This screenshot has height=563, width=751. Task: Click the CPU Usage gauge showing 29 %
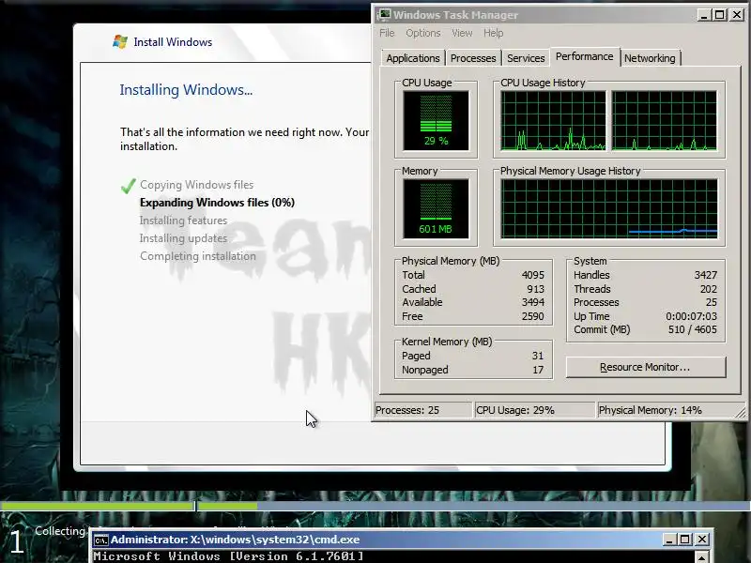click(436, 121)
